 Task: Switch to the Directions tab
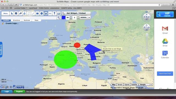click(x=16, y=20)
